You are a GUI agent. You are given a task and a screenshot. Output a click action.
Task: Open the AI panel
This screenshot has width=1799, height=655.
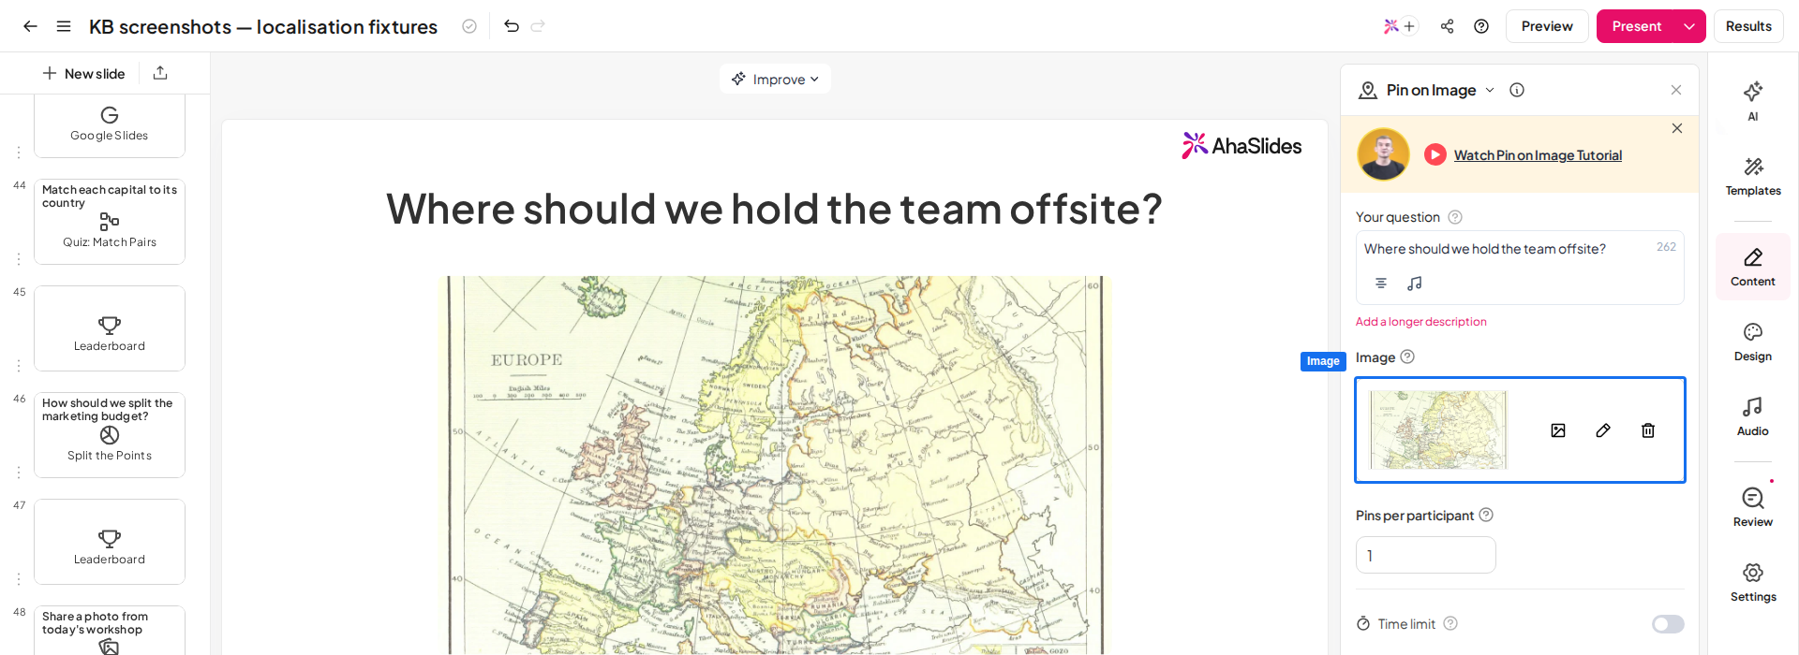pyautogui.click(x=1753, y=101)
